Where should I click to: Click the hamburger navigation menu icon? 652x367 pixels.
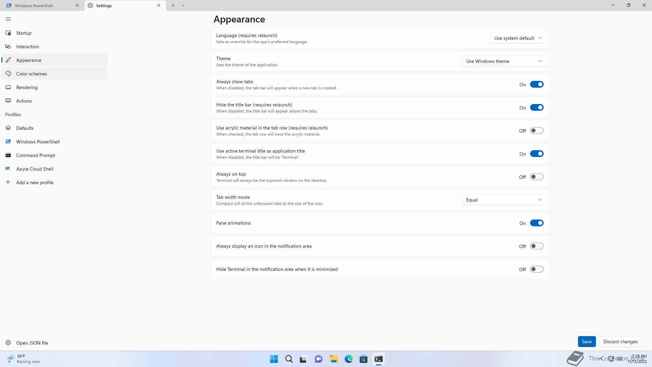tap(8, 19)
